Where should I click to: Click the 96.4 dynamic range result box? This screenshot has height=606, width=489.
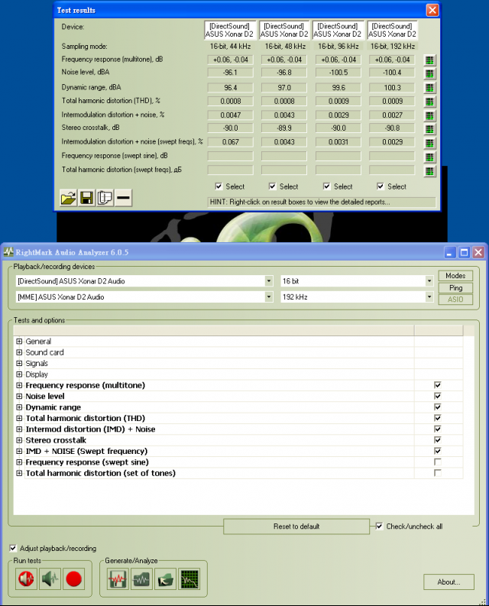coord(231,88)
